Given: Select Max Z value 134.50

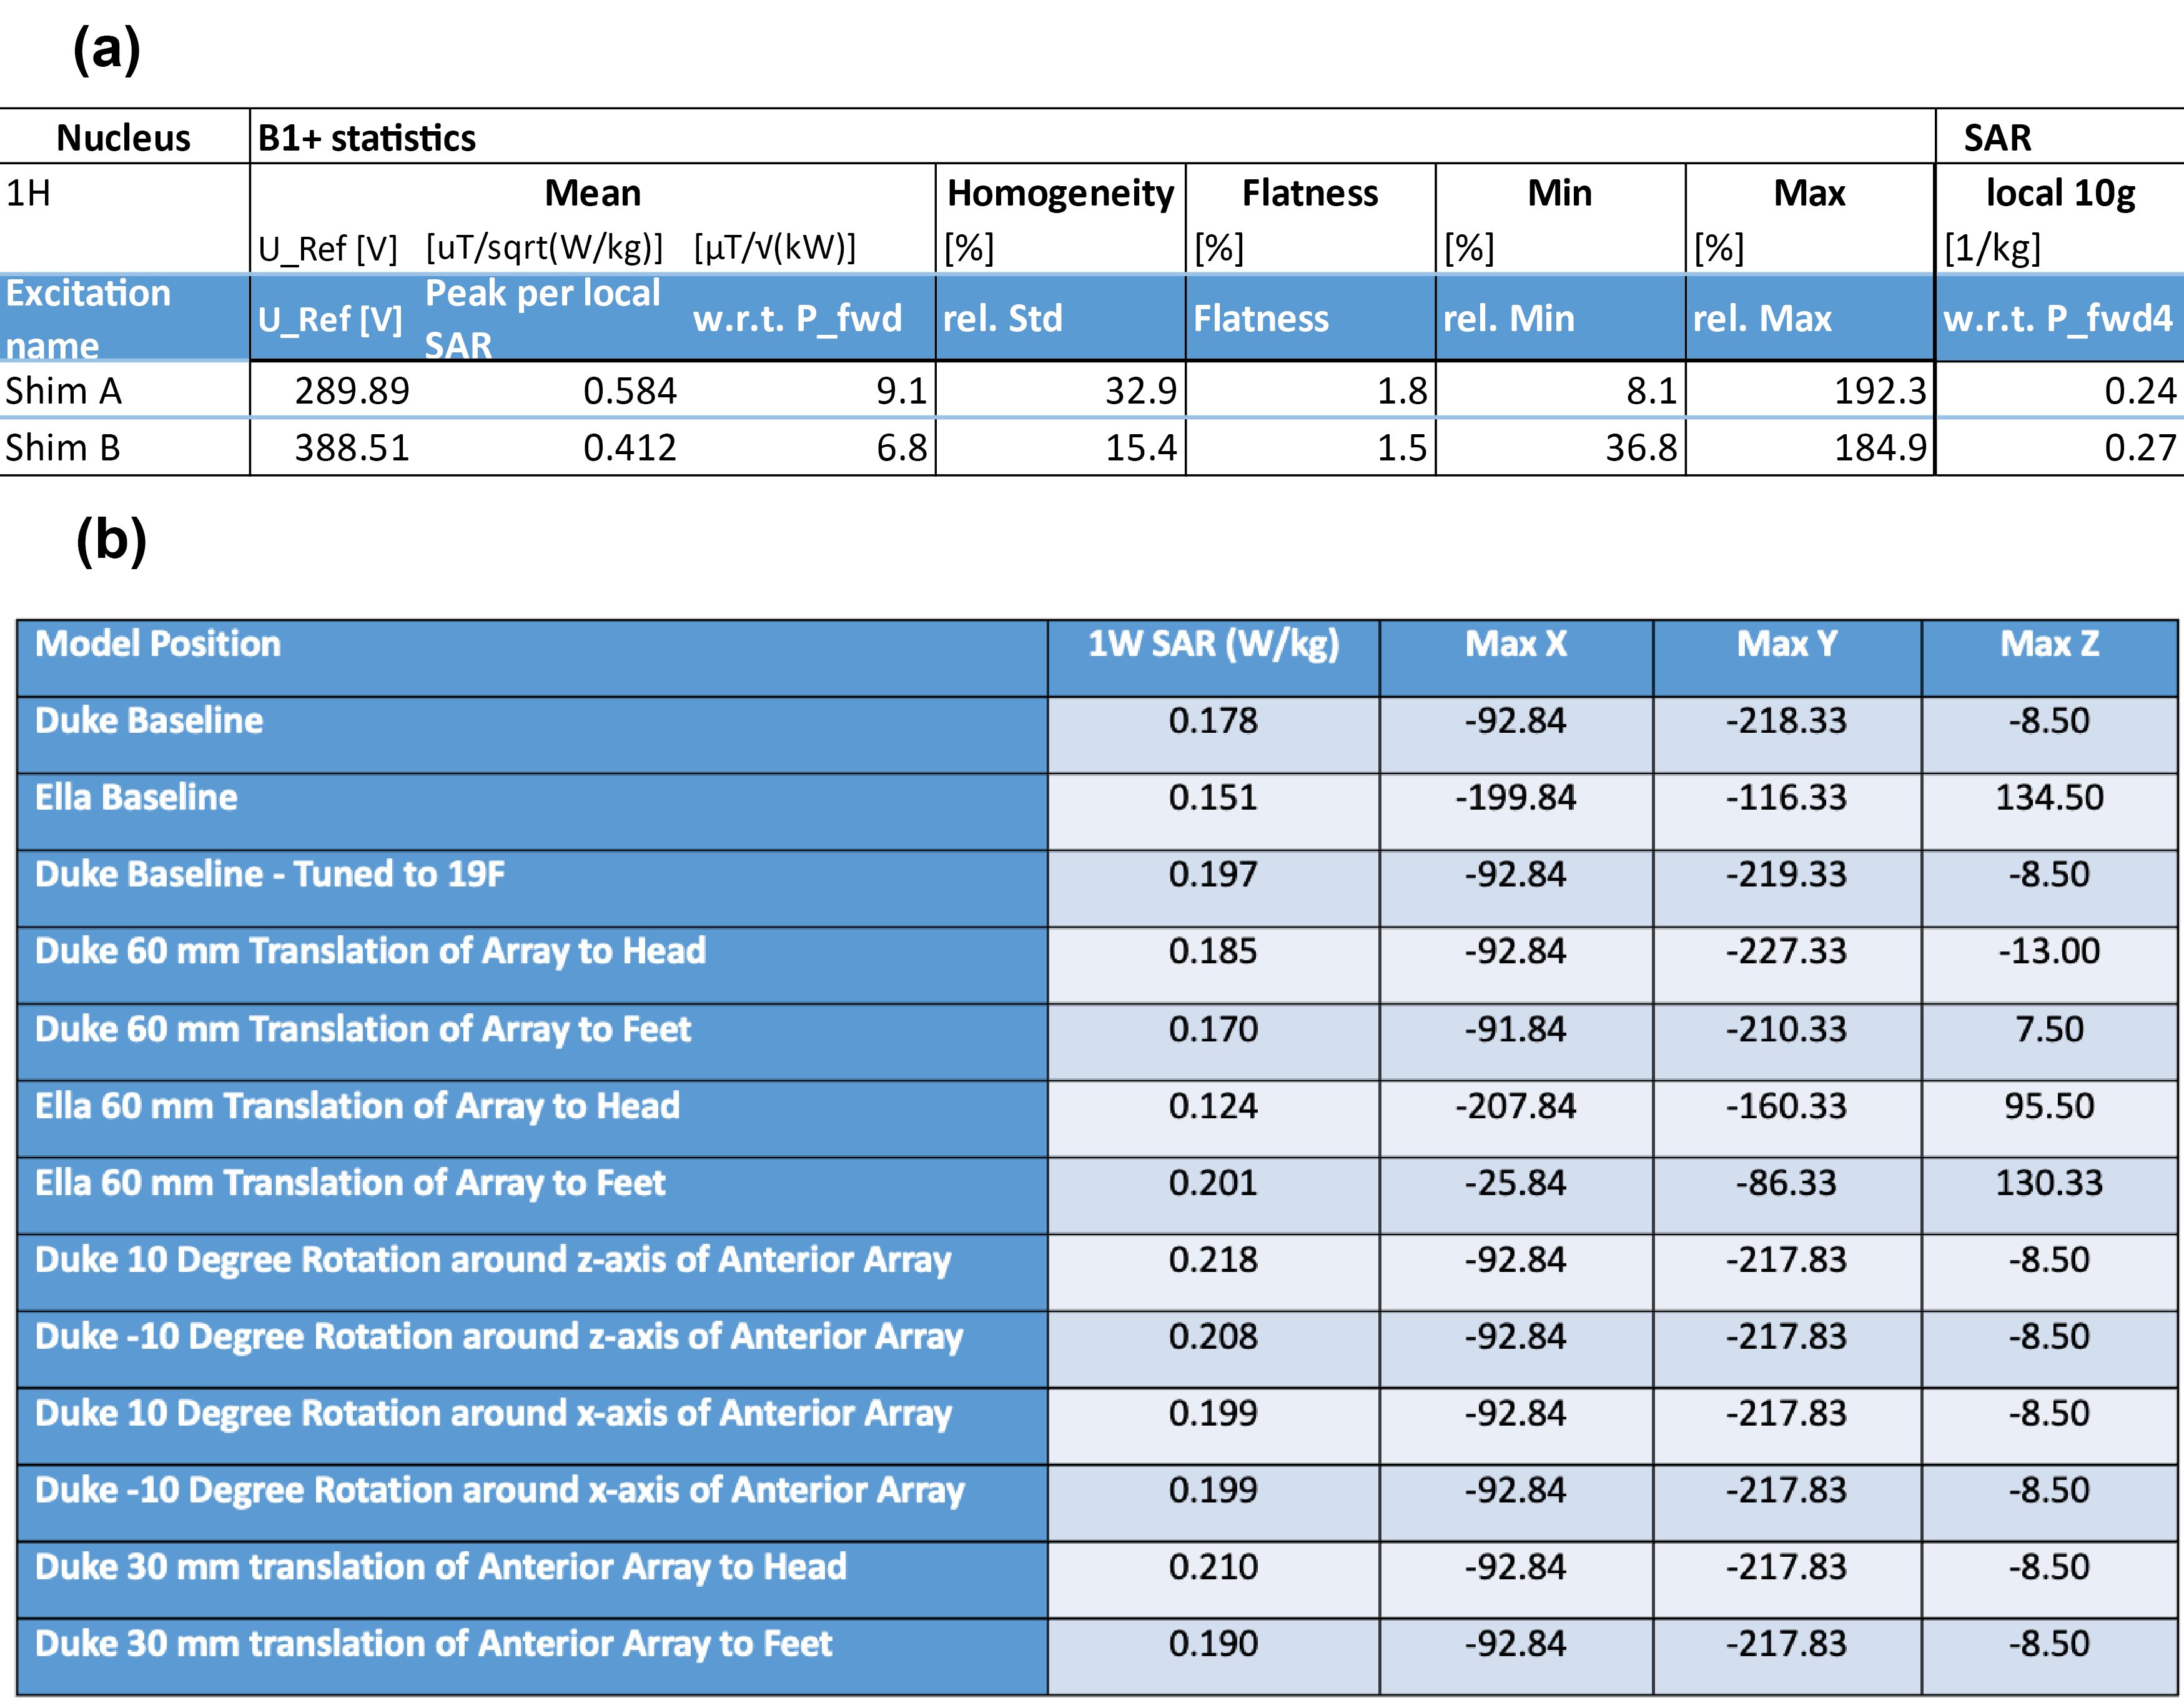Looking at the screenshot, I should [2049, 798].
